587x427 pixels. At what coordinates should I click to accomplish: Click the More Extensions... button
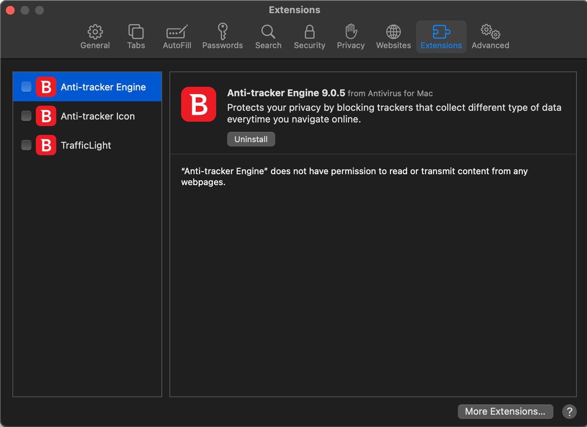click(x=505, y=411)
